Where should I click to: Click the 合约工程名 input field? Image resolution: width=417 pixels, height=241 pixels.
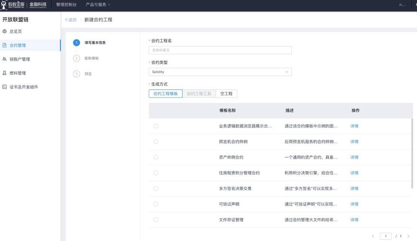[220, 50]
